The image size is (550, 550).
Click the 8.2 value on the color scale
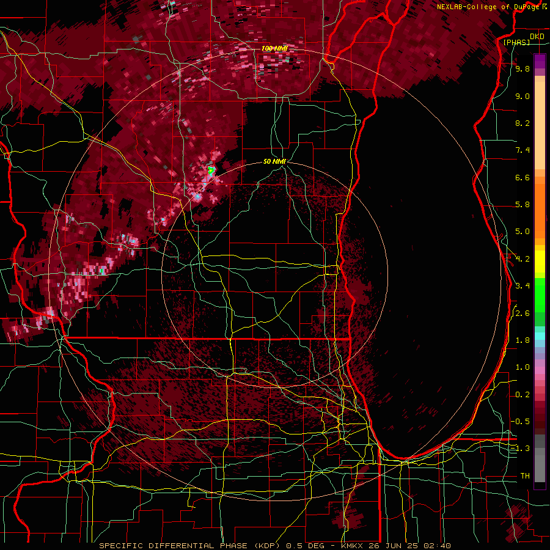(522, 123)
